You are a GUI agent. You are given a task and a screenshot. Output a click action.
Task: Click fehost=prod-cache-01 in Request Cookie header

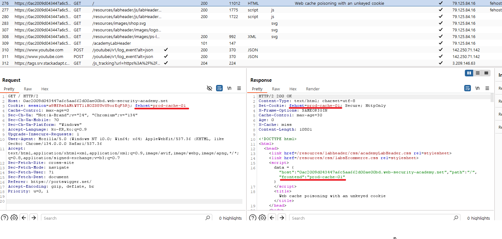(160, 106)
